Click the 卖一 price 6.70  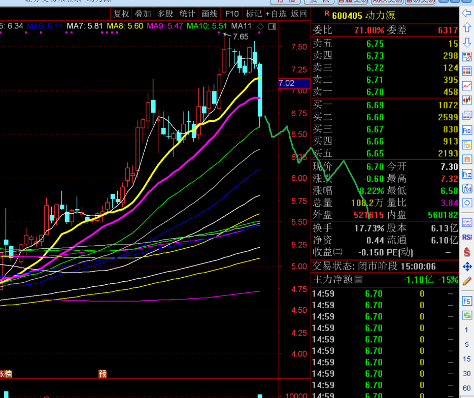click(x=375, y=92)
